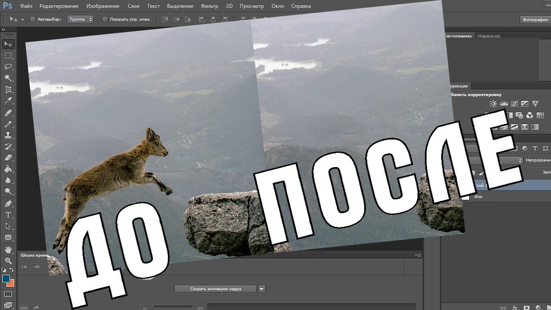The image size is (551, 310).
Task: Select the Dodge tool
Action: (x=8, y=191)
